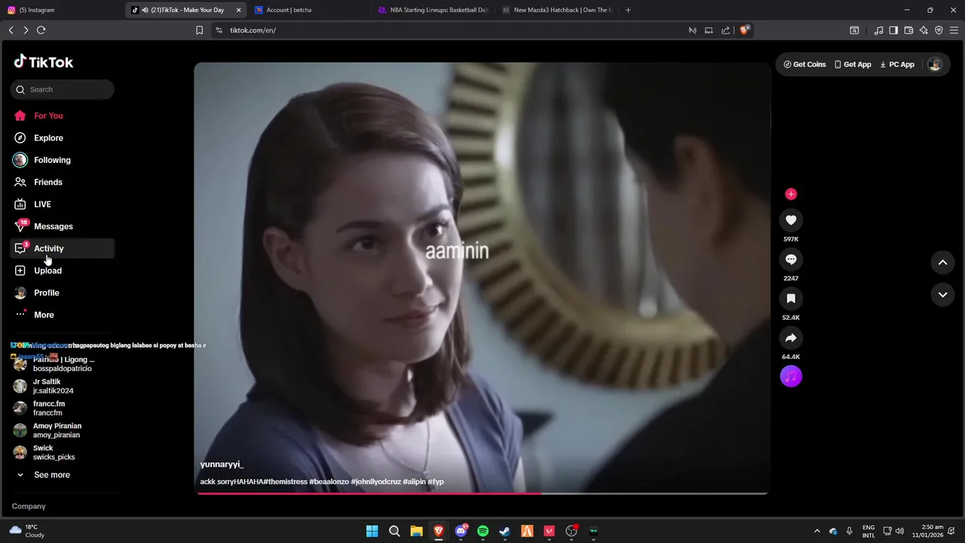Click the #beaalonzo hashtag
This screenshot has height=543, width=965.
point(329,481)
